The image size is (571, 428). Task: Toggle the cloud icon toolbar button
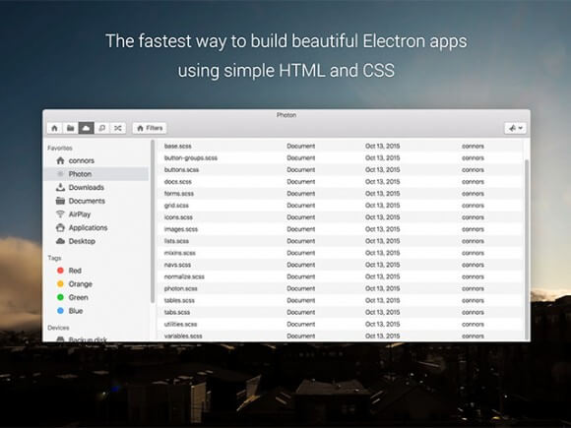pyautogui.click(x=87, y=128)
